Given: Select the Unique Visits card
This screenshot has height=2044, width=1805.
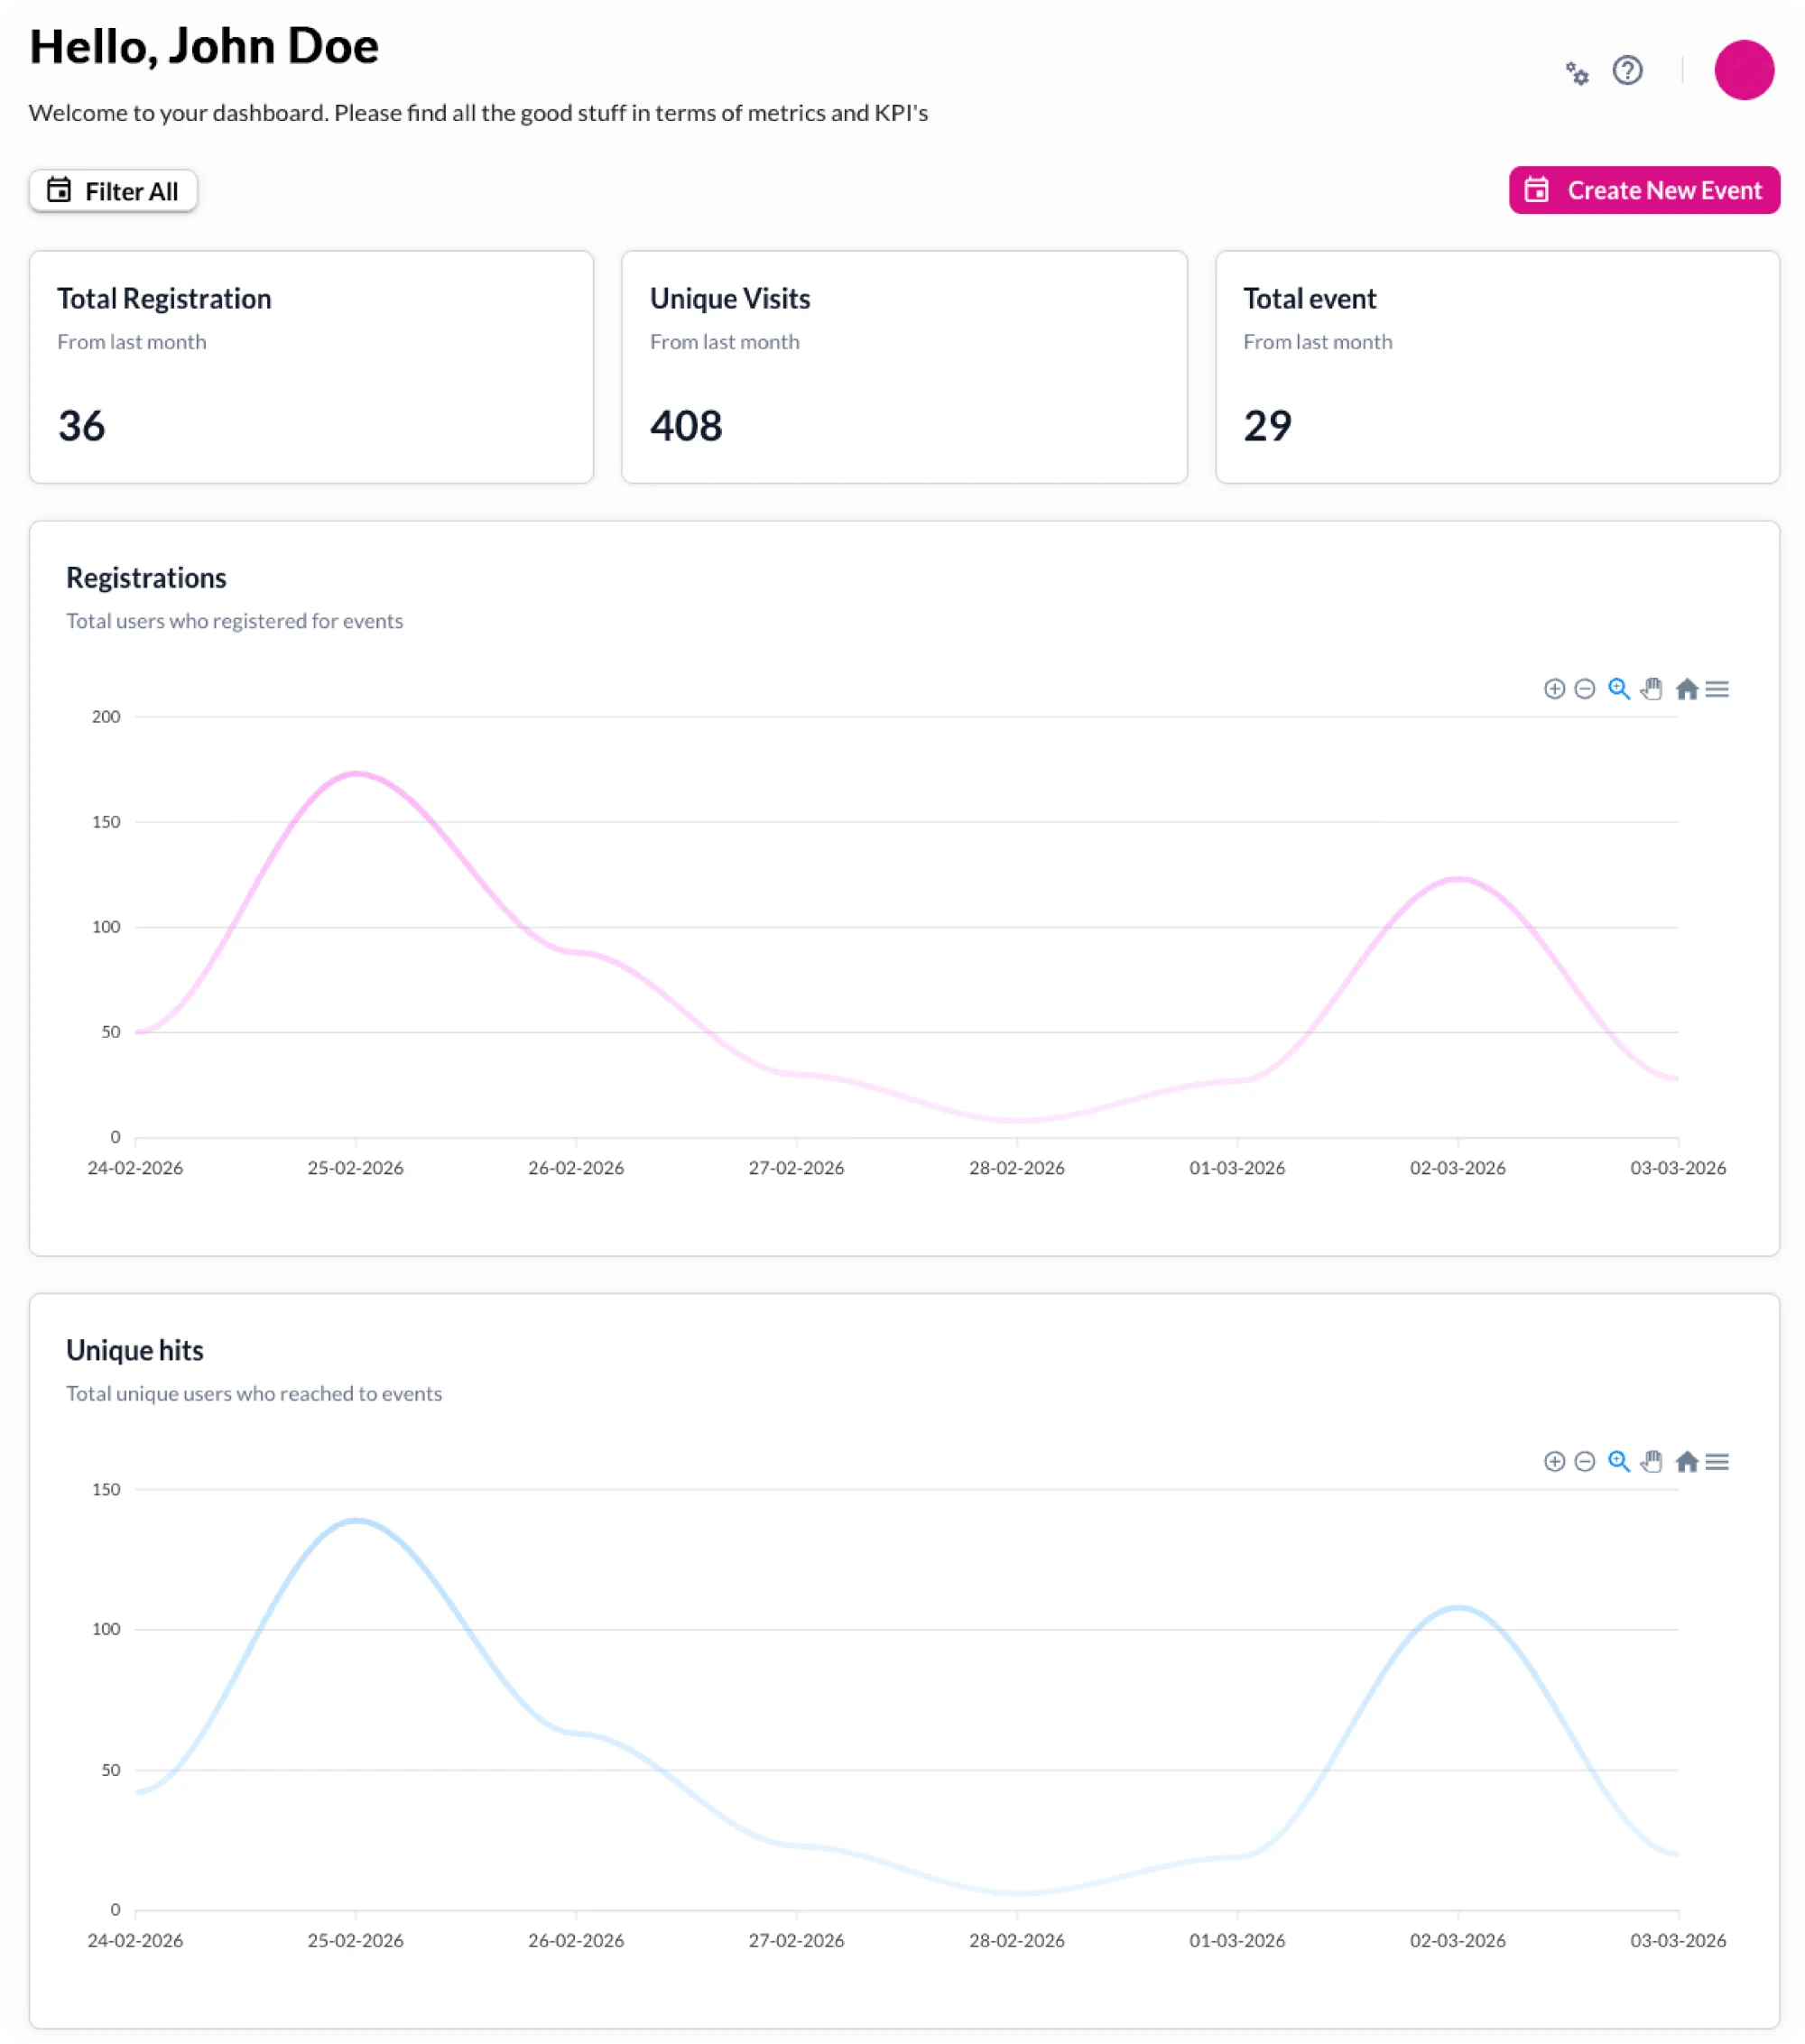Looking at the screenshot, I should (904, 367).
